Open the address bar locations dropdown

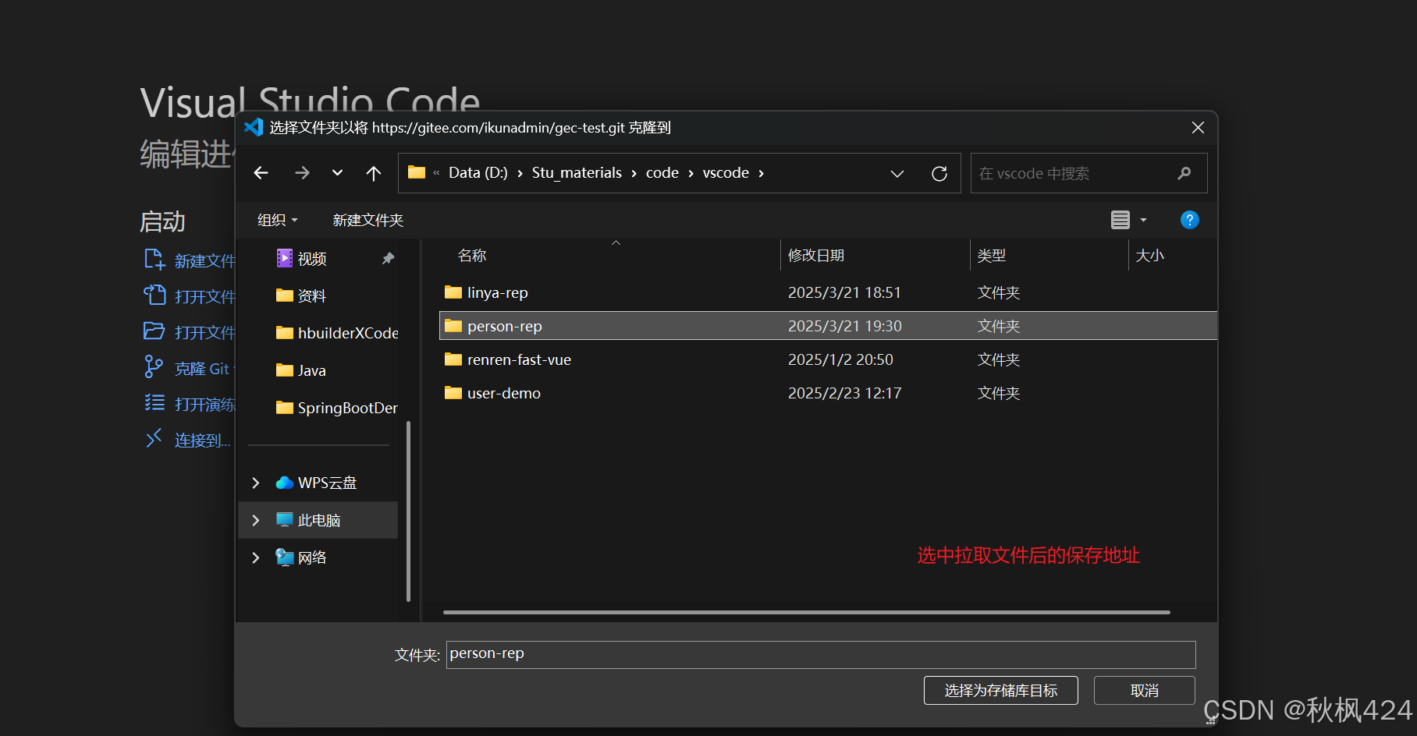[x=897, y=172]
